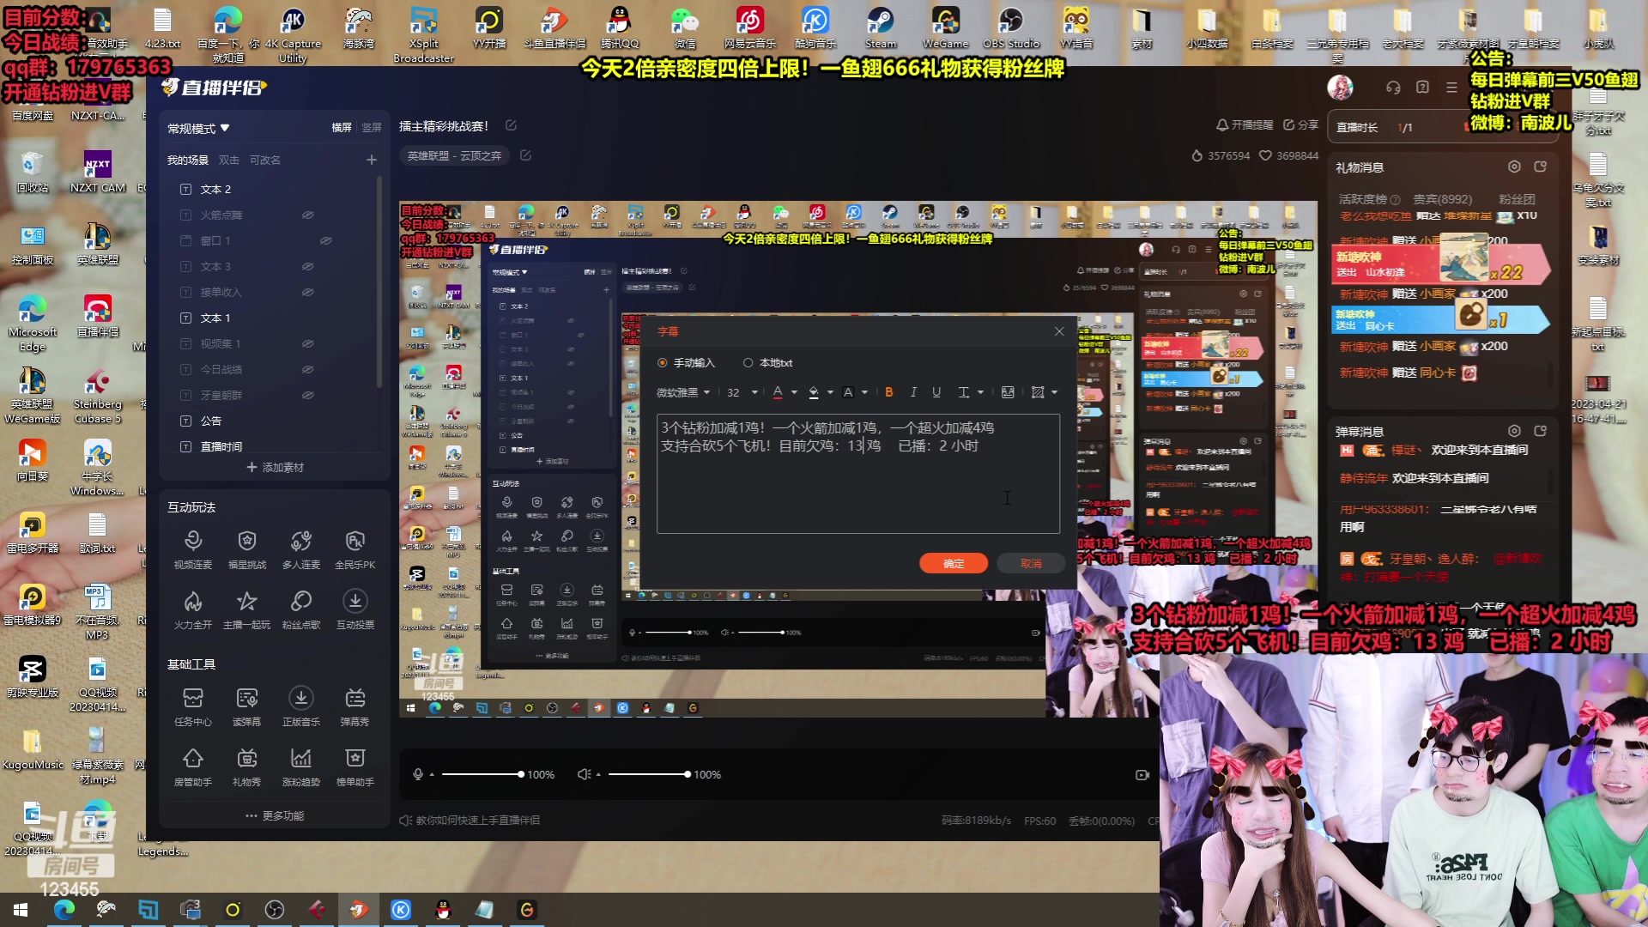The image size is (1648, 927).
Task: Open the 弹幕秀 tool
Action: (x=355, y=706)
